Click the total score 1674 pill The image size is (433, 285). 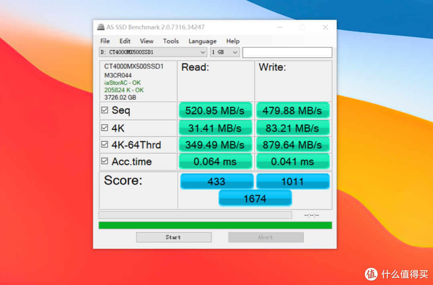tap(255, 198)
